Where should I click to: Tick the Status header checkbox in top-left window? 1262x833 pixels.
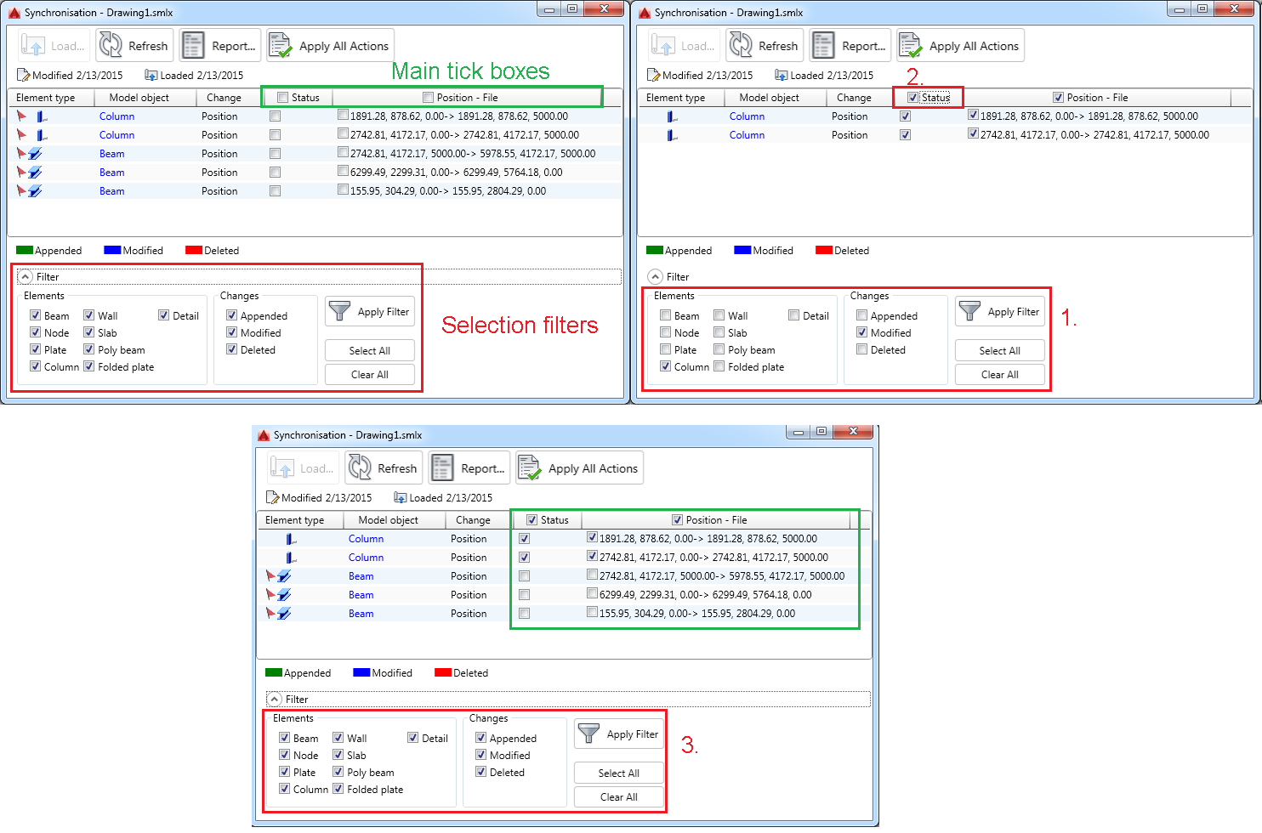tap(283, 98)
